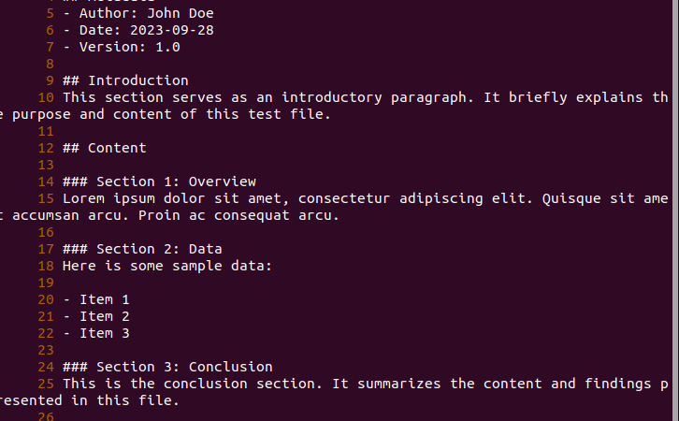Click 'Here is some sample data:' text
The height and width of the screenshot is (421, 679).
coord(167,266)
